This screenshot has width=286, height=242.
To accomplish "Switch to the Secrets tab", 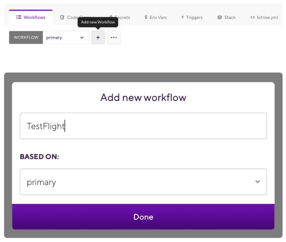I will pyautogui.click(x=122, y=18).
